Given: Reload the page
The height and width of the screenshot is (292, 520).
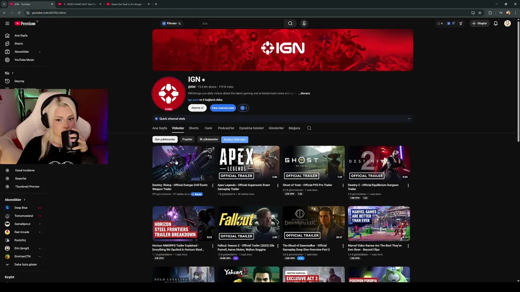Looking at the screenshot, I should [19, 13].
